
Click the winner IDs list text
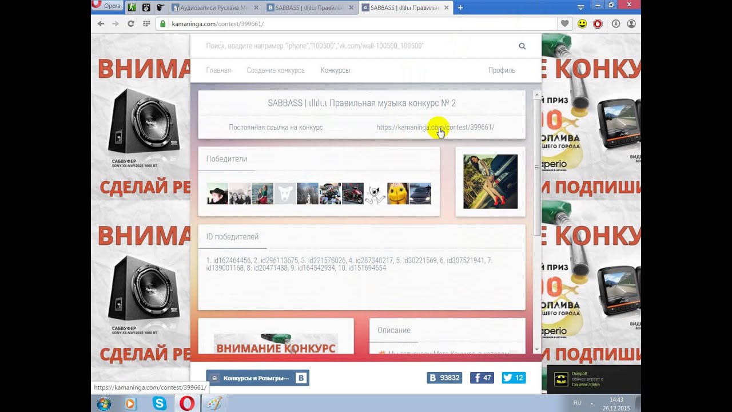tap(349, 264)
